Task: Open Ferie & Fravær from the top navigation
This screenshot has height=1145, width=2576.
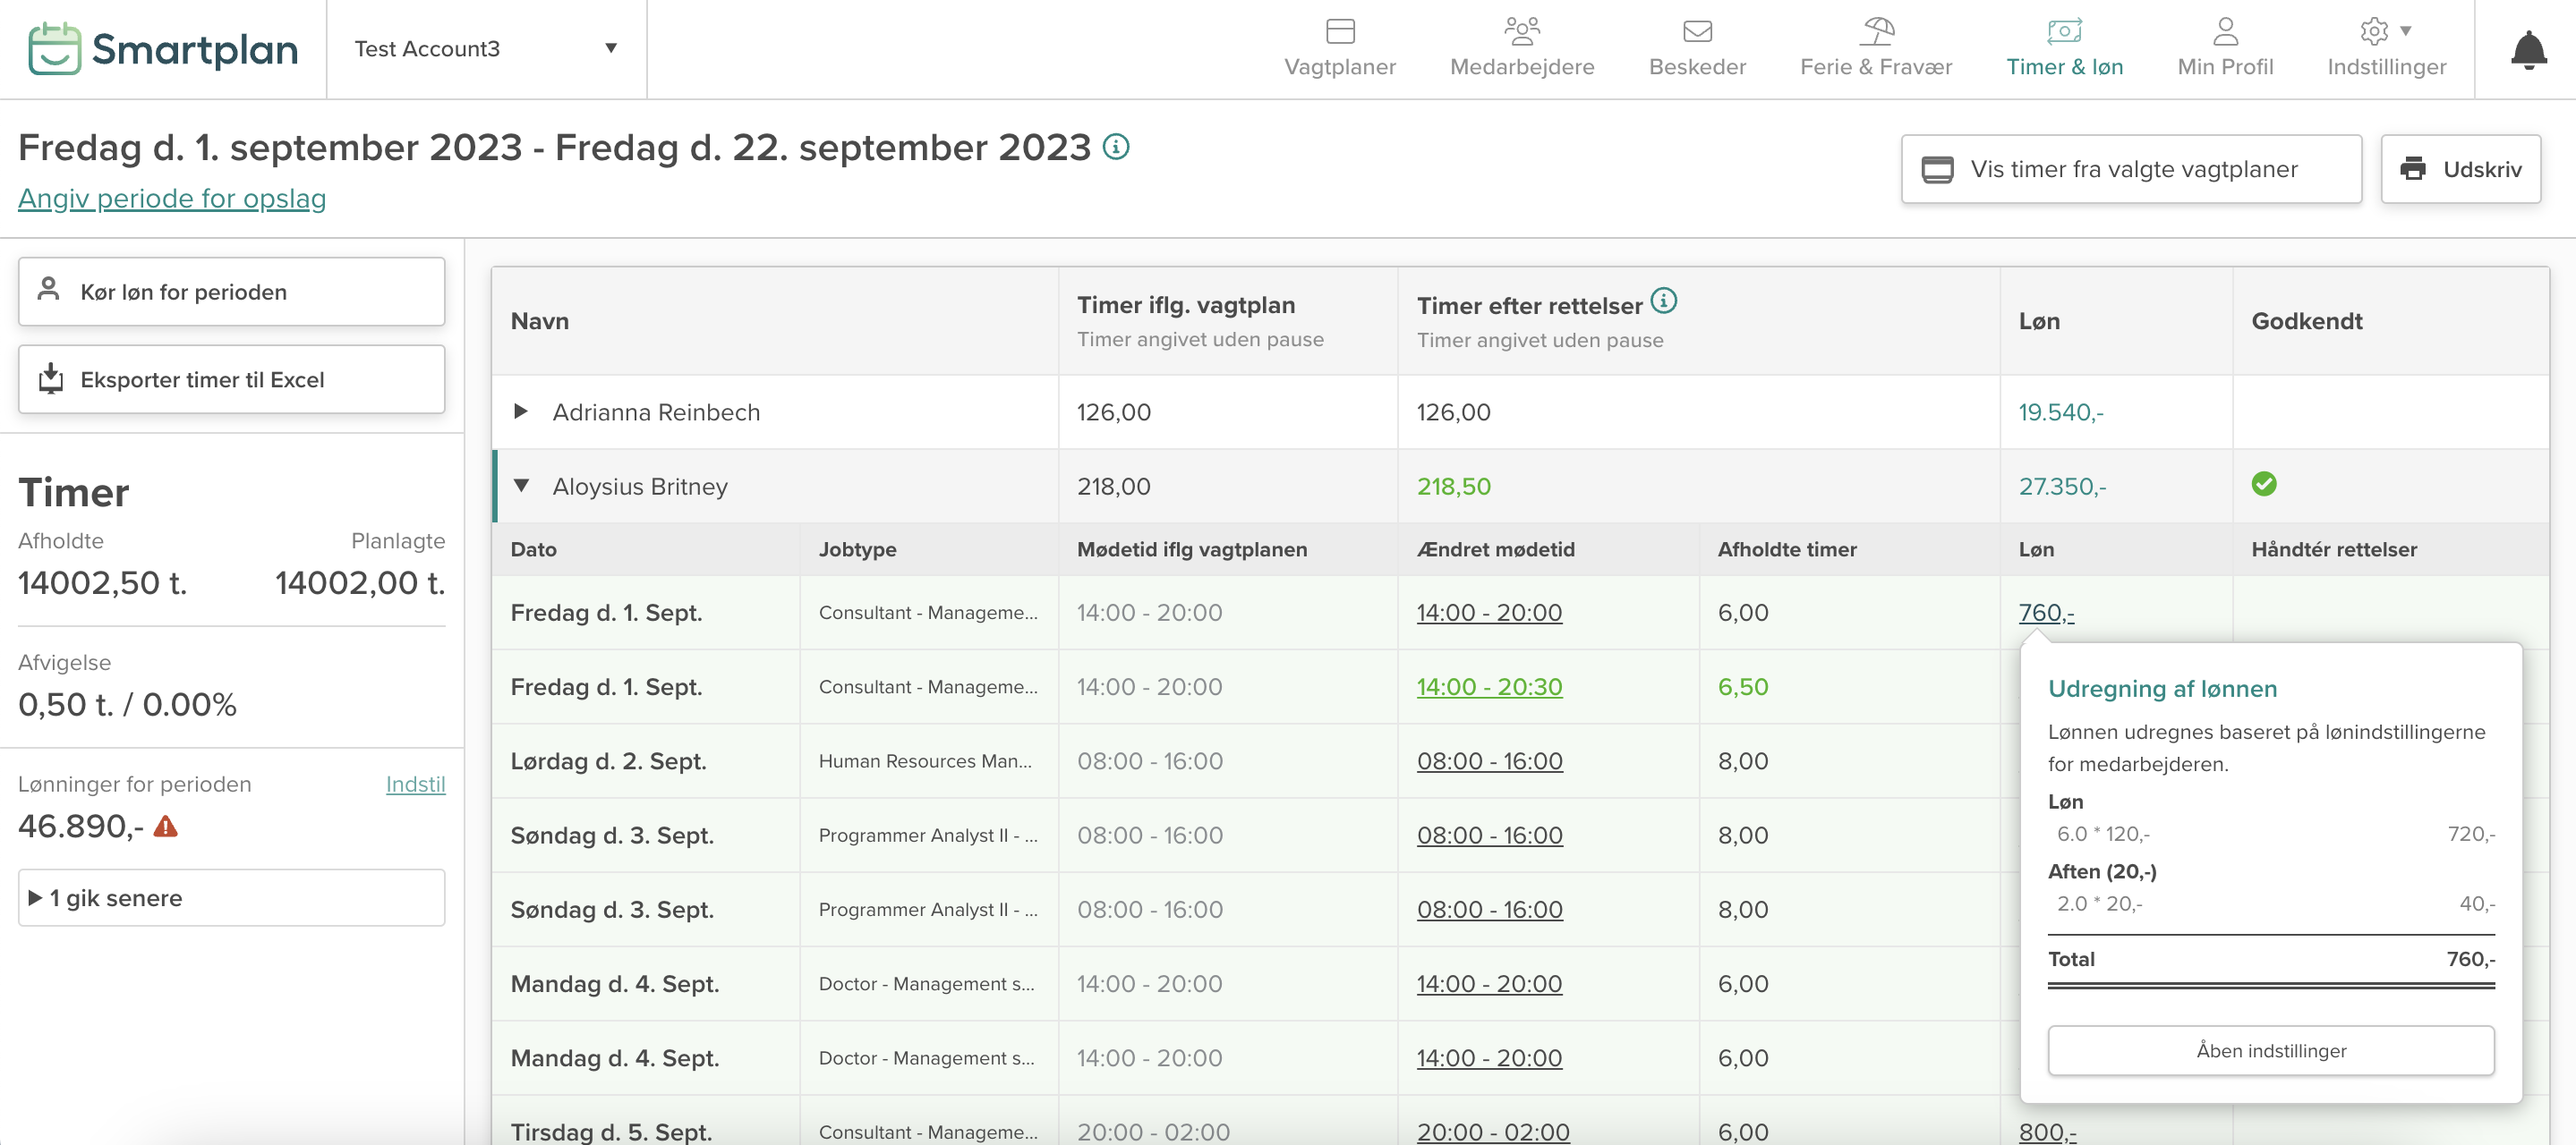Action: click(x=1875, y=48)
